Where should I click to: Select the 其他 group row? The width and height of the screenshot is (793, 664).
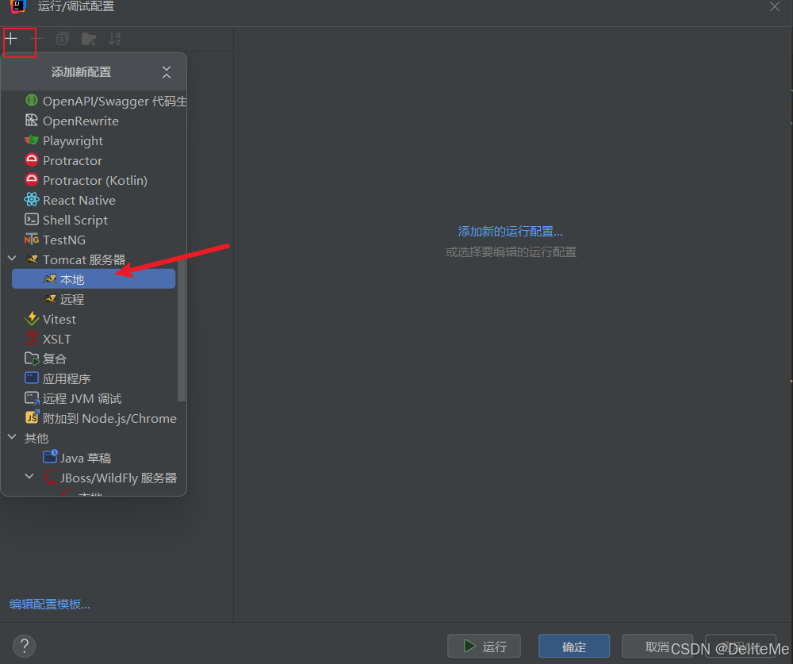pos(94,438)
